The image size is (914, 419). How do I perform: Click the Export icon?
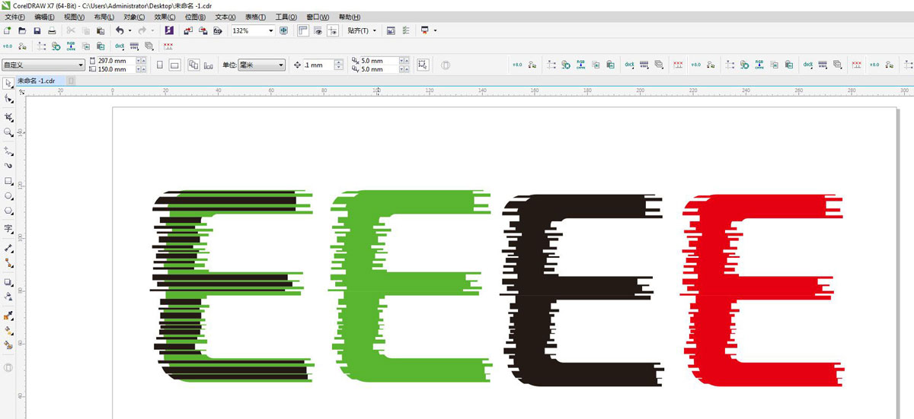(x=203, y=30)
